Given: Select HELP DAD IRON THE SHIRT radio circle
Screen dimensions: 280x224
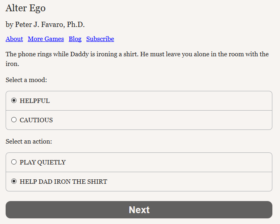Looking at the screenshot, I should point(14,181).
